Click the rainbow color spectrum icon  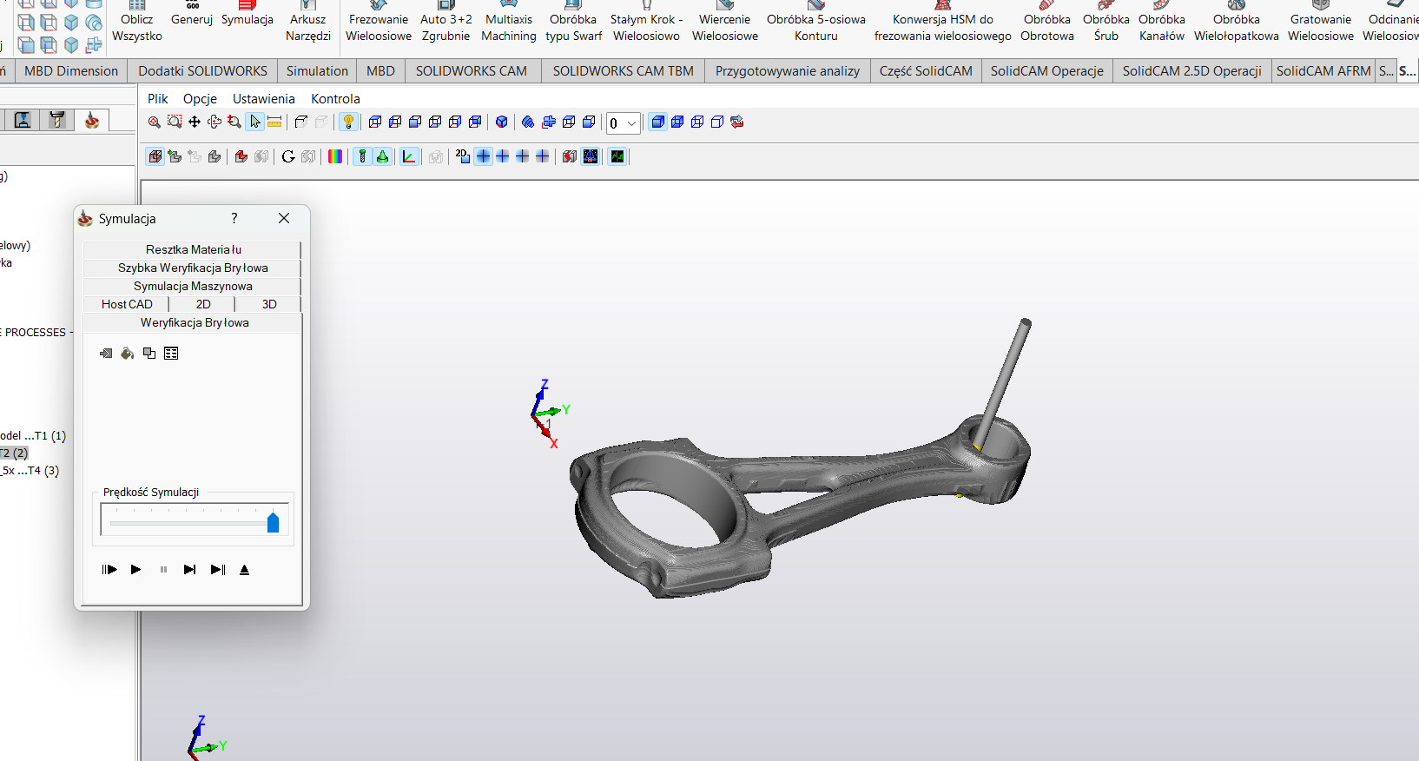tap(335, 156)
